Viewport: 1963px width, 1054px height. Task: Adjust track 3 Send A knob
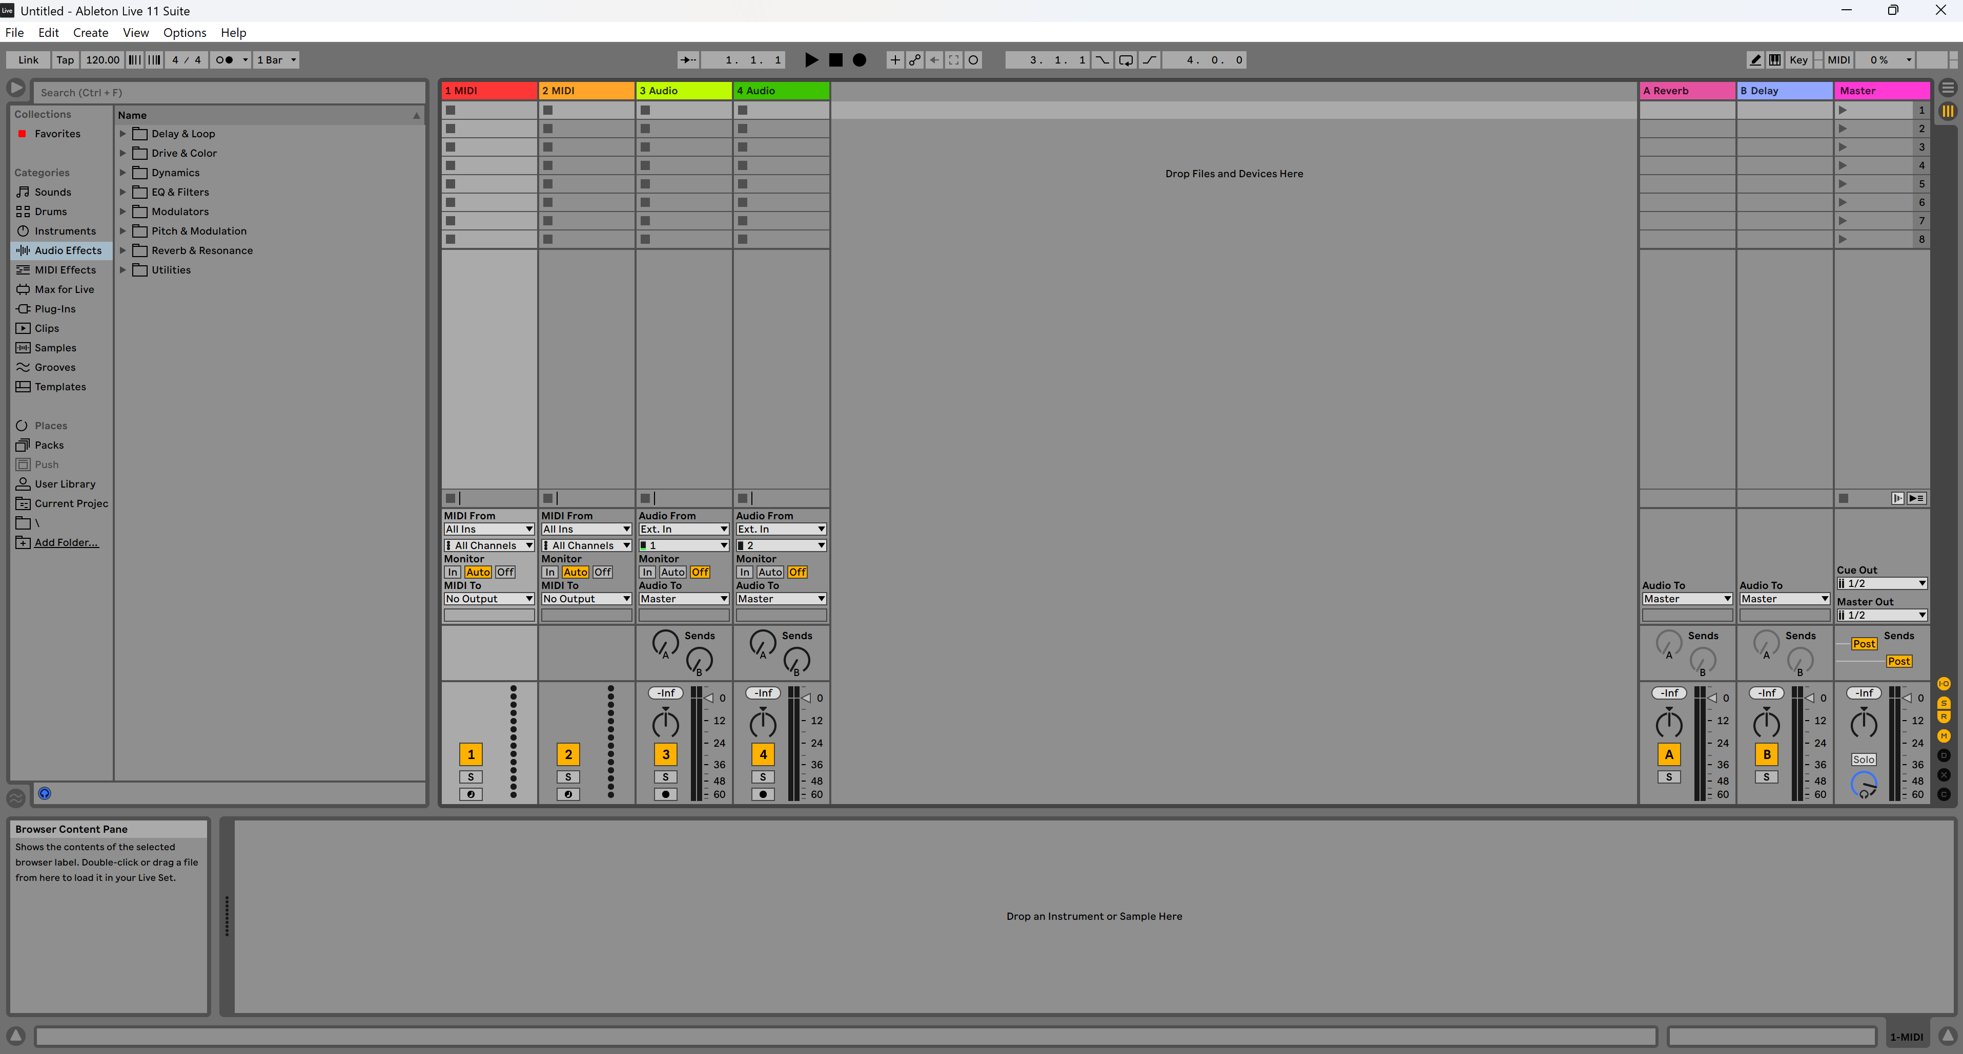tap(665, 643)
